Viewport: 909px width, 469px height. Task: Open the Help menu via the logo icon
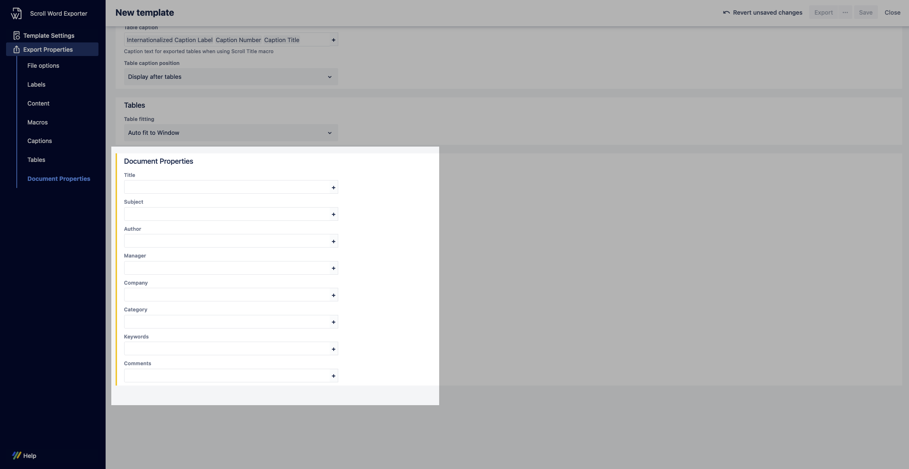tap(16, 455)
